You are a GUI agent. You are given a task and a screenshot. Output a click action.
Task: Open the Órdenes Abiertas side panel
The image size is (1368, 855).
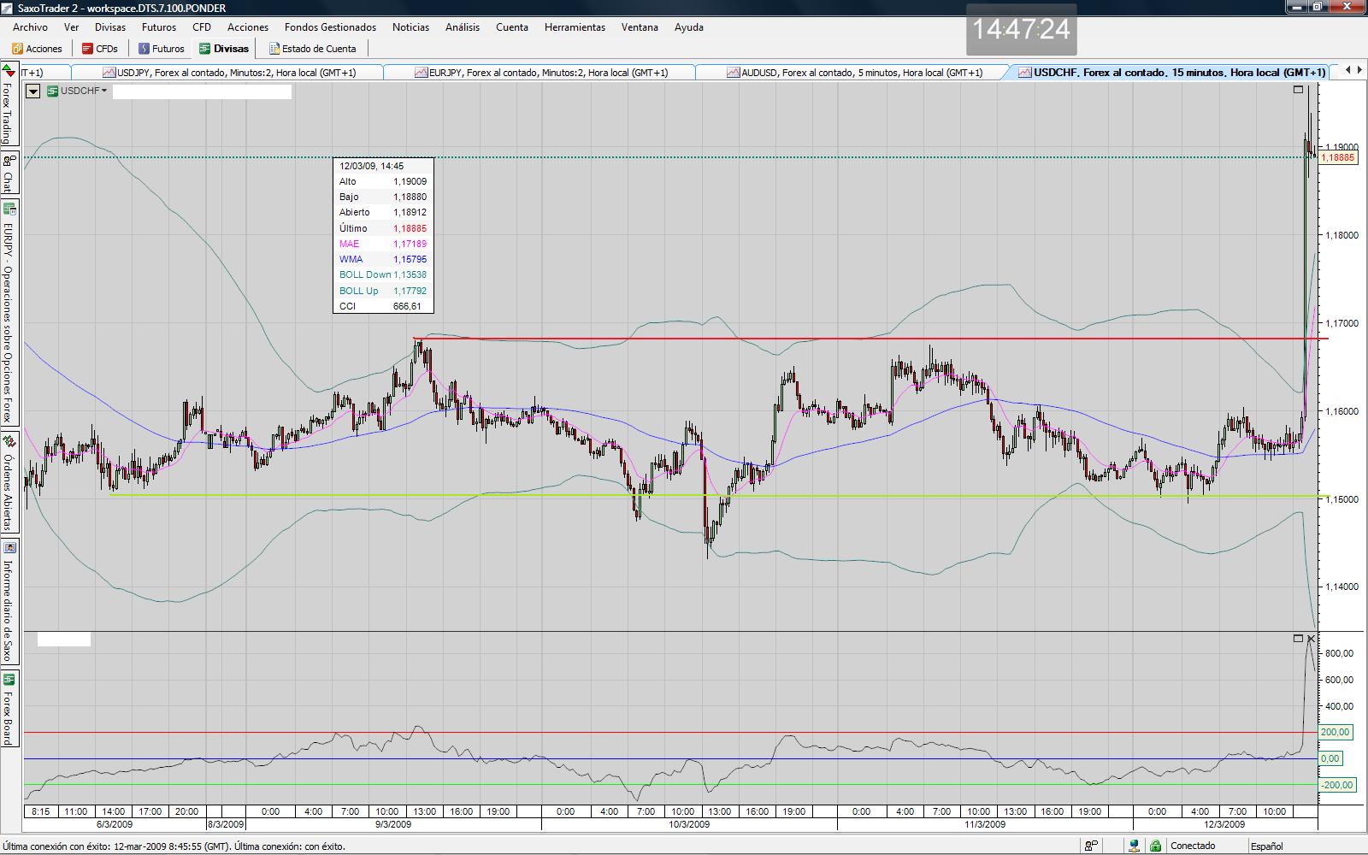pos(9,483)
